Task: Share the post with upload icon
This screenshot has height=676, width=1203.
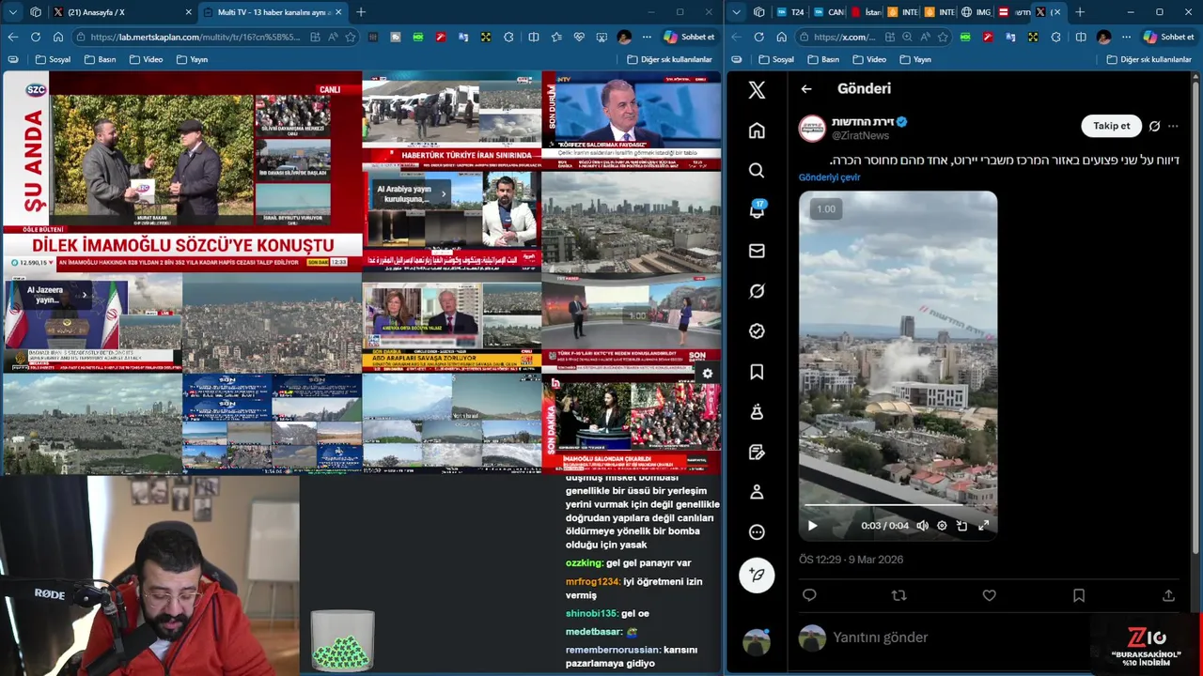Action: point(1168,595)
